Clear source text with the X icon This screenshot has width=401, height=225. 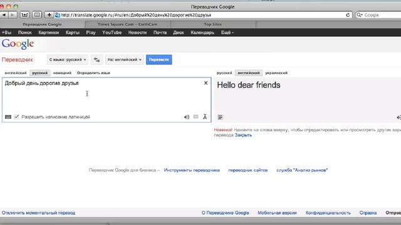click(x=206, y=83)
